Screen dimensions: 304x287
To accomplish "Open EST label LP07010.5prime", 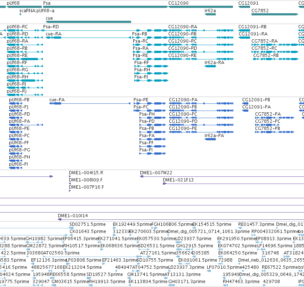I will 224,267.
